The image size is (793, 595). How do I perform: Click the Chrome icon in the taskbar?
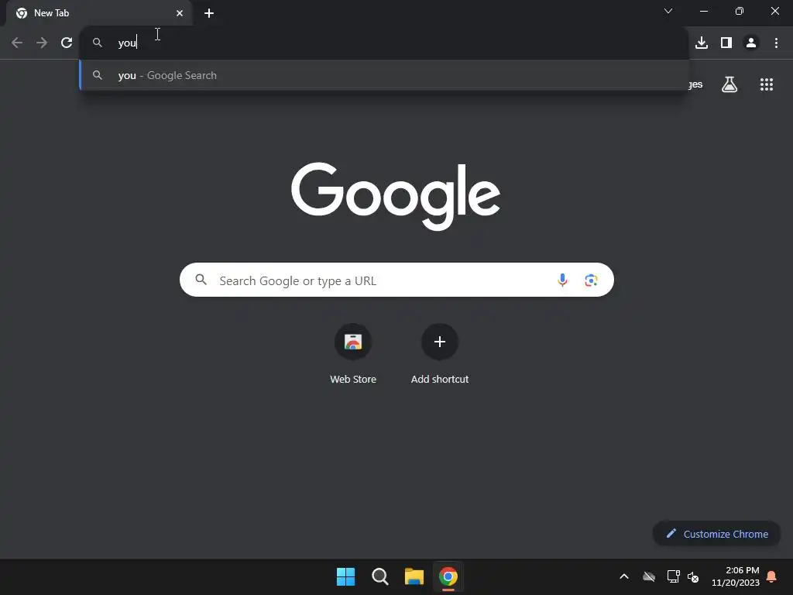448,576
